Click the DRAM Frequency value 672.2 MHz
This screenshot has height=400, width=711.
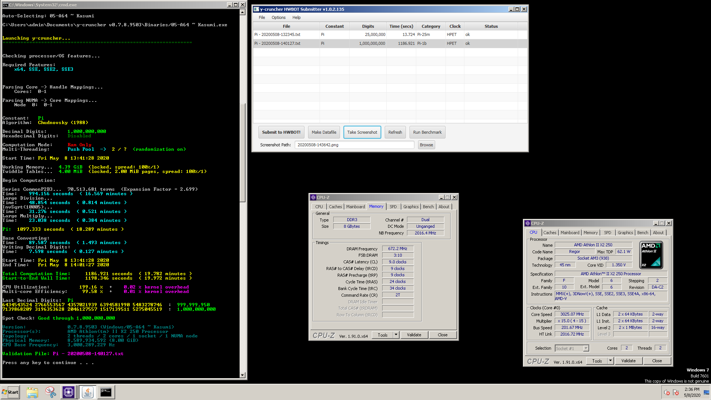[x=398, y=249]
